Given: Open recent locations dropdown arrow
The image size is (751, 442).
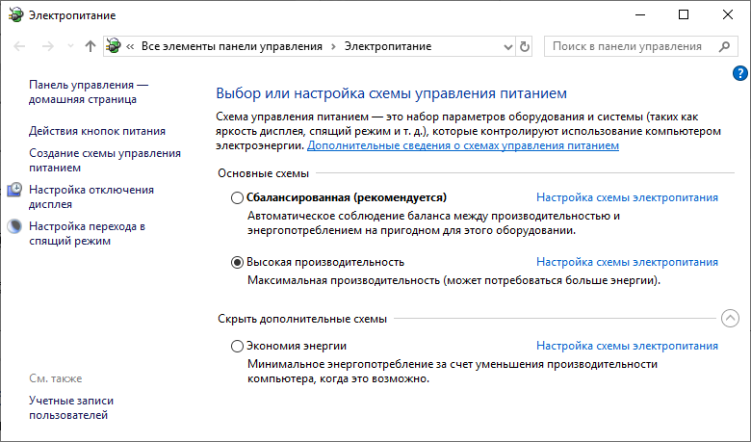Looking at the screenshot, I should click(x=70, y=46).
